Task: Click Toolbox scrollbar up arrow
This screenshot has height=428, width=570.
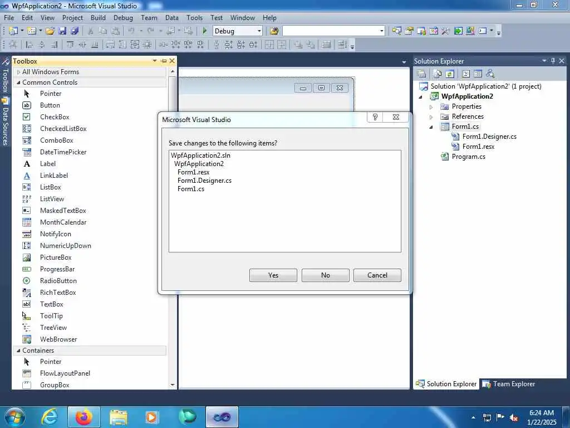Action: tap(173, 71)
